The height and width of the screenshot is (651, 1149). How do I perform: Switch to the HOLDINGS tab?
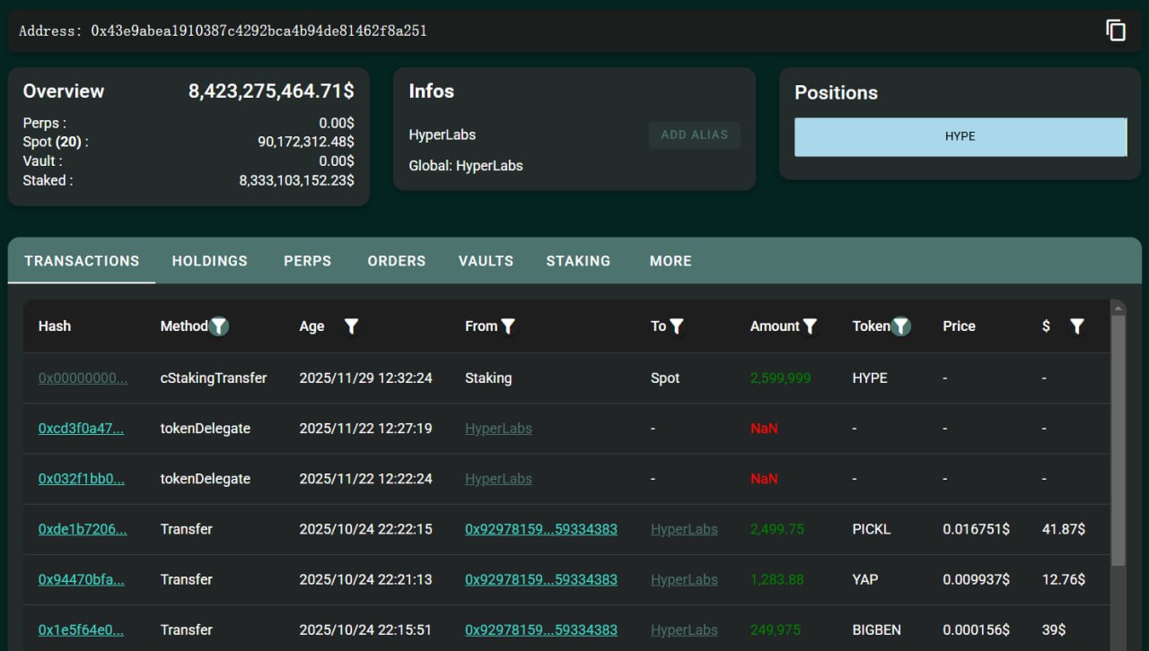(209, 261)
